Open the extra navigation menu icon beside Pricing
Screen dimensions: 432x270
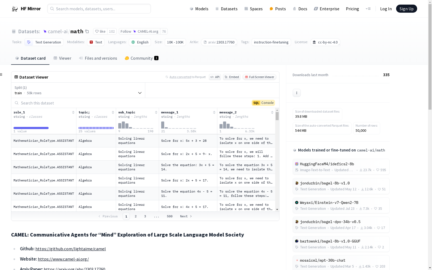tap(368, 9)
